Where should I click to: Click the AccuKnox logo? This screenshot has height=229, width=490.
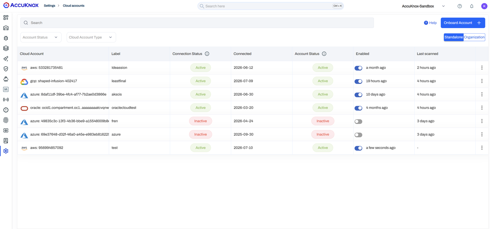click(21, 6)
